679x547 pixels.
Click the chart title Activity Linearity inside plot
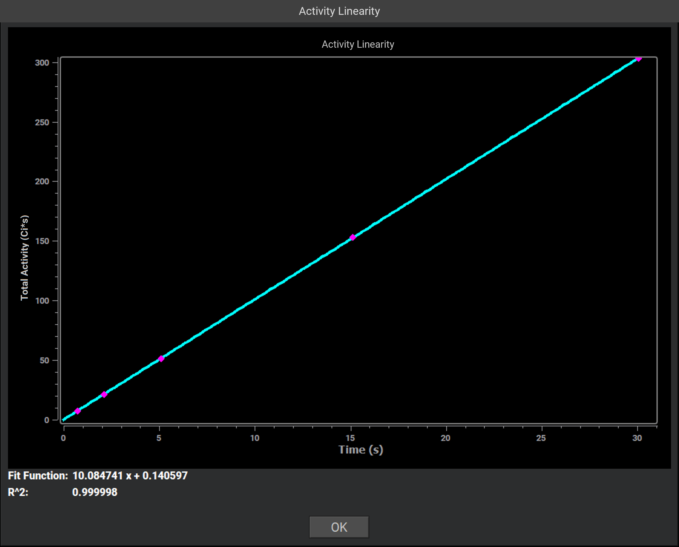(358, 44)
